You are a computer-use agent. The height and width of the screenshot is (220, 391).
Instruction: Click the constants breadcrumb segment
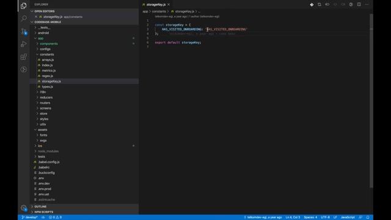(x=159, y=12)
